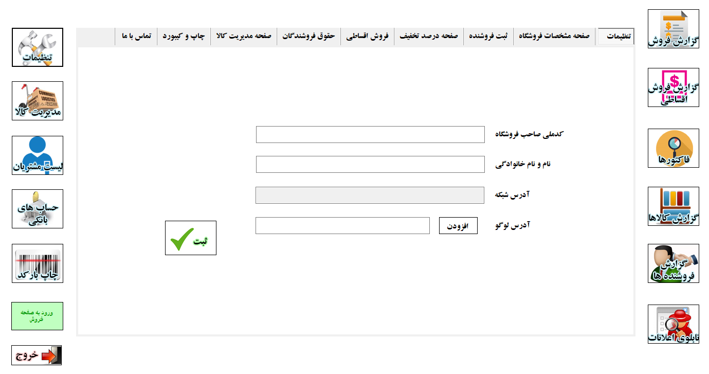This screenshot has height=374, width=709.
Task: Open Bank Accounts (حساب های بانکی) icon
Action: [38, 209]
